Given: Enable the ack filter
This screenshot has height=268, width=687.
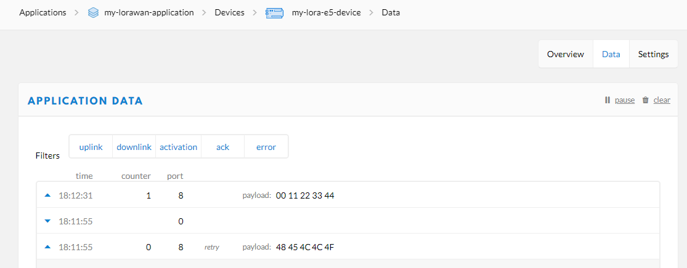Looking at the screenshot, I should [222, 147].
